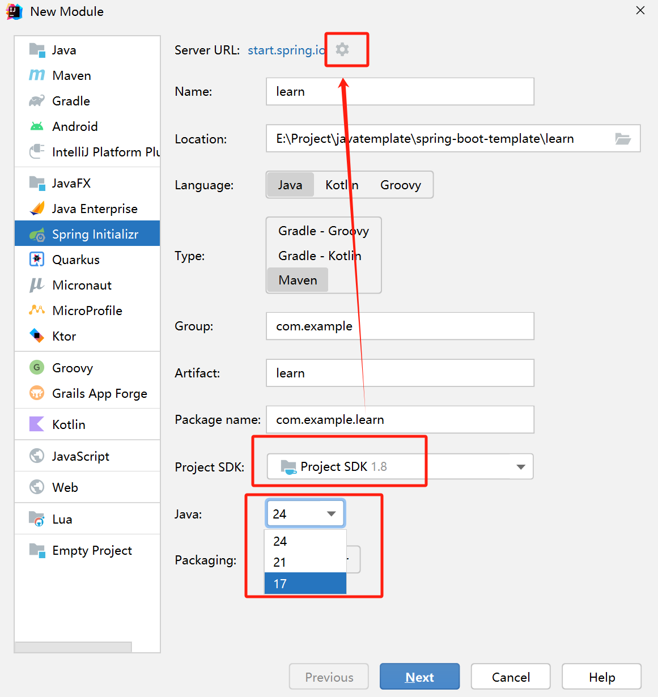Select the Maven icon in sidebar
The image size is (658, 697).
(37, 75)
